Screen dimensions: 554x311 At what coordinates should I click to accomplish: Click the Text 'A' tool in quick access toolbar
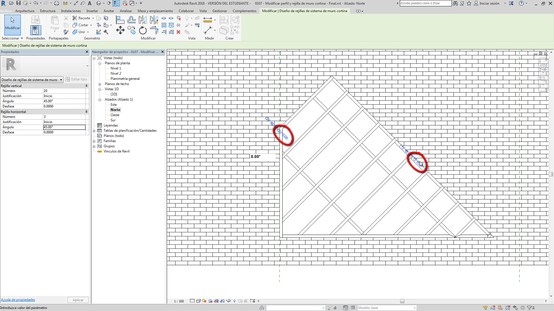tap(90, 3)
